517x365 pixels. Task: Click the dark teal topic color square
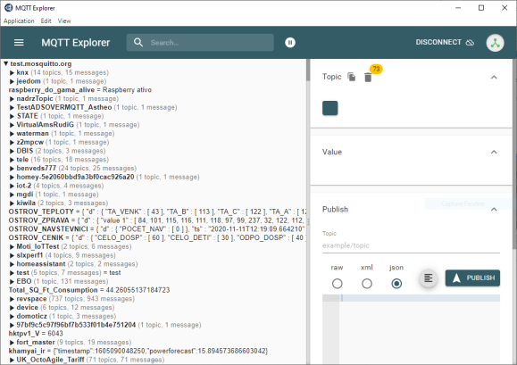(330, 108)
